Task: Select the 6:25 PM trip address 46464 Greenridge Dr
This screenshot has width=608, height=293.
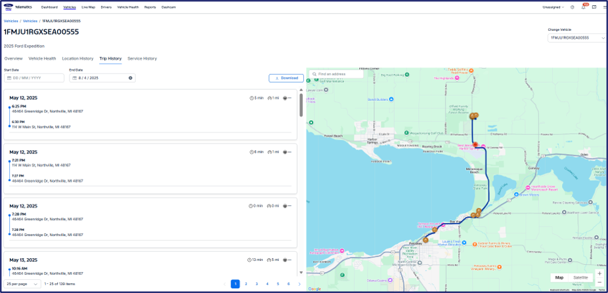Action: click(x=47, y=111)
